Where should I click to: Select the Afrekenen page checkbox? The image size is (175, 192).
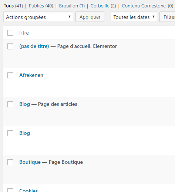pos(10,75)
